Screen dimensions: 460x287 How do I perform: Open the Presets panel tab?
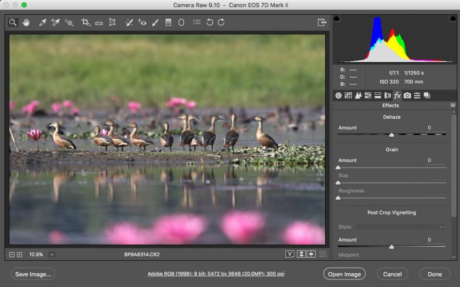pos(418,95)
